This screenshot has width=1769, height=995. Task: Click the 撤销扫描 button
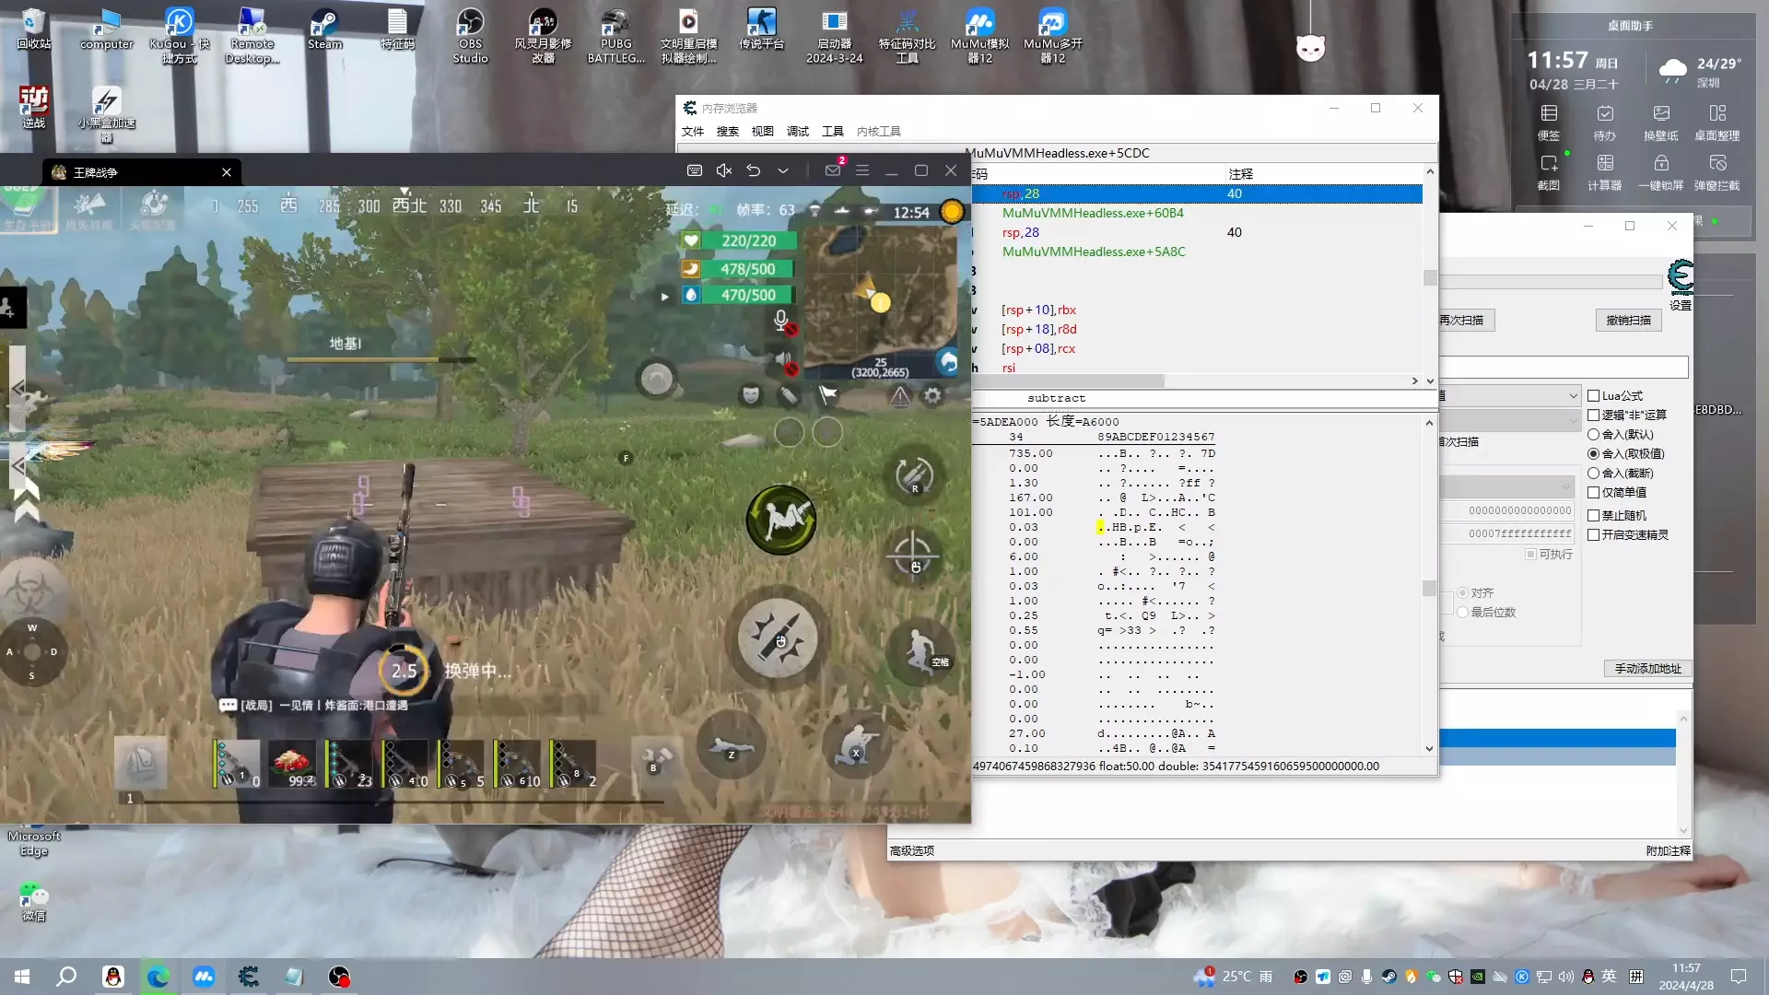[1628, 321]
